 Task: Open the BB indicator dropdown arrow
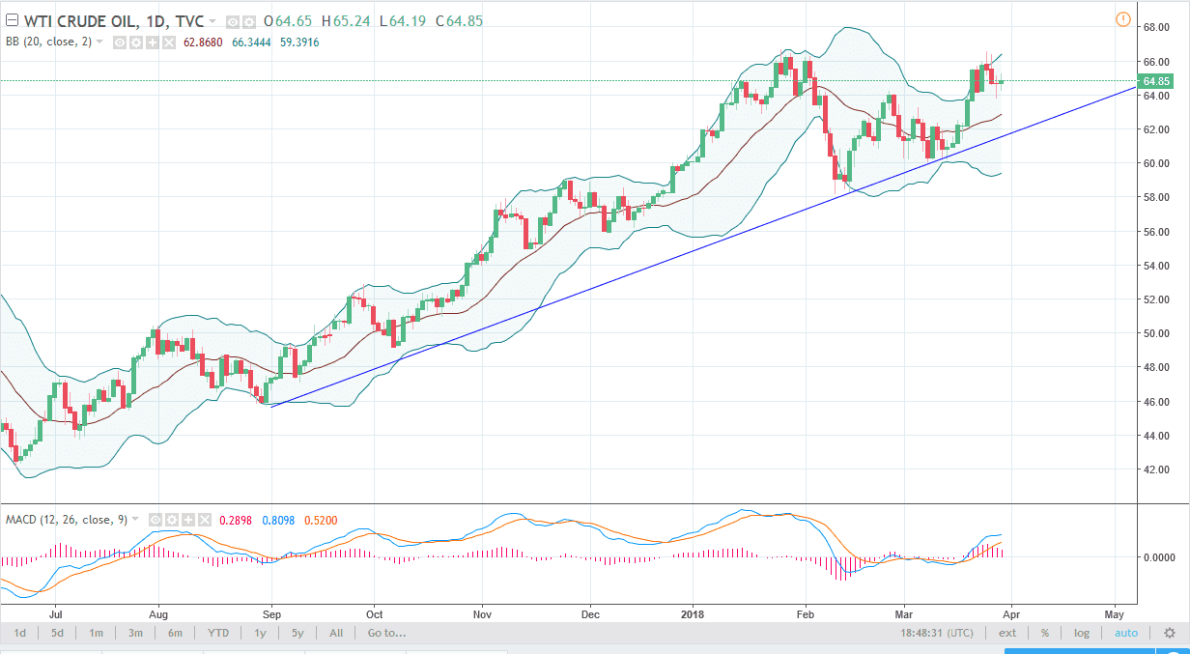coord(100,42)
